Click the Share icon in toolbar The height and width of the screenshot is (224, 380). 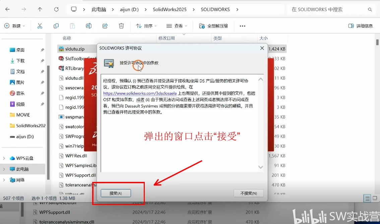pos(105,26)
